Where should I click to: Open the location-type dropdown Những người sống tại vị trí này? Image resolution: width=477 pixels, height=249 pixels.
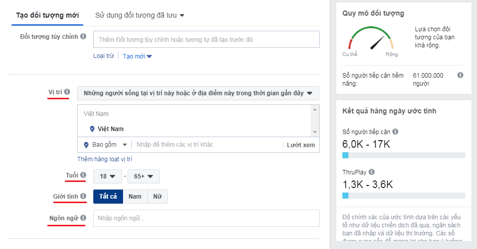point(198,93)
